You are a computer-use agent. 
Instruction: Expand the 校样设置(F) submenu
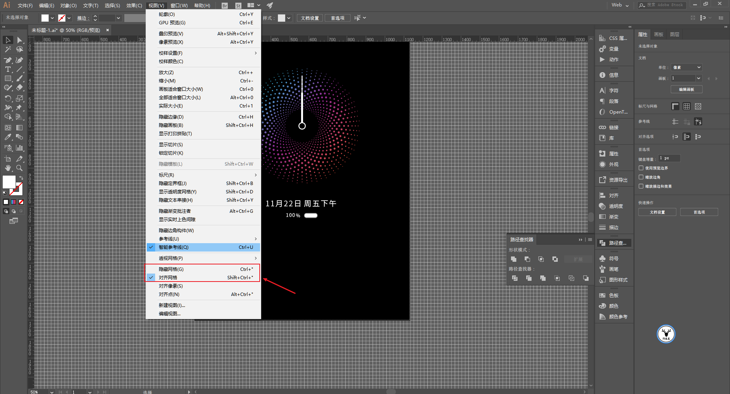(203, 53)
